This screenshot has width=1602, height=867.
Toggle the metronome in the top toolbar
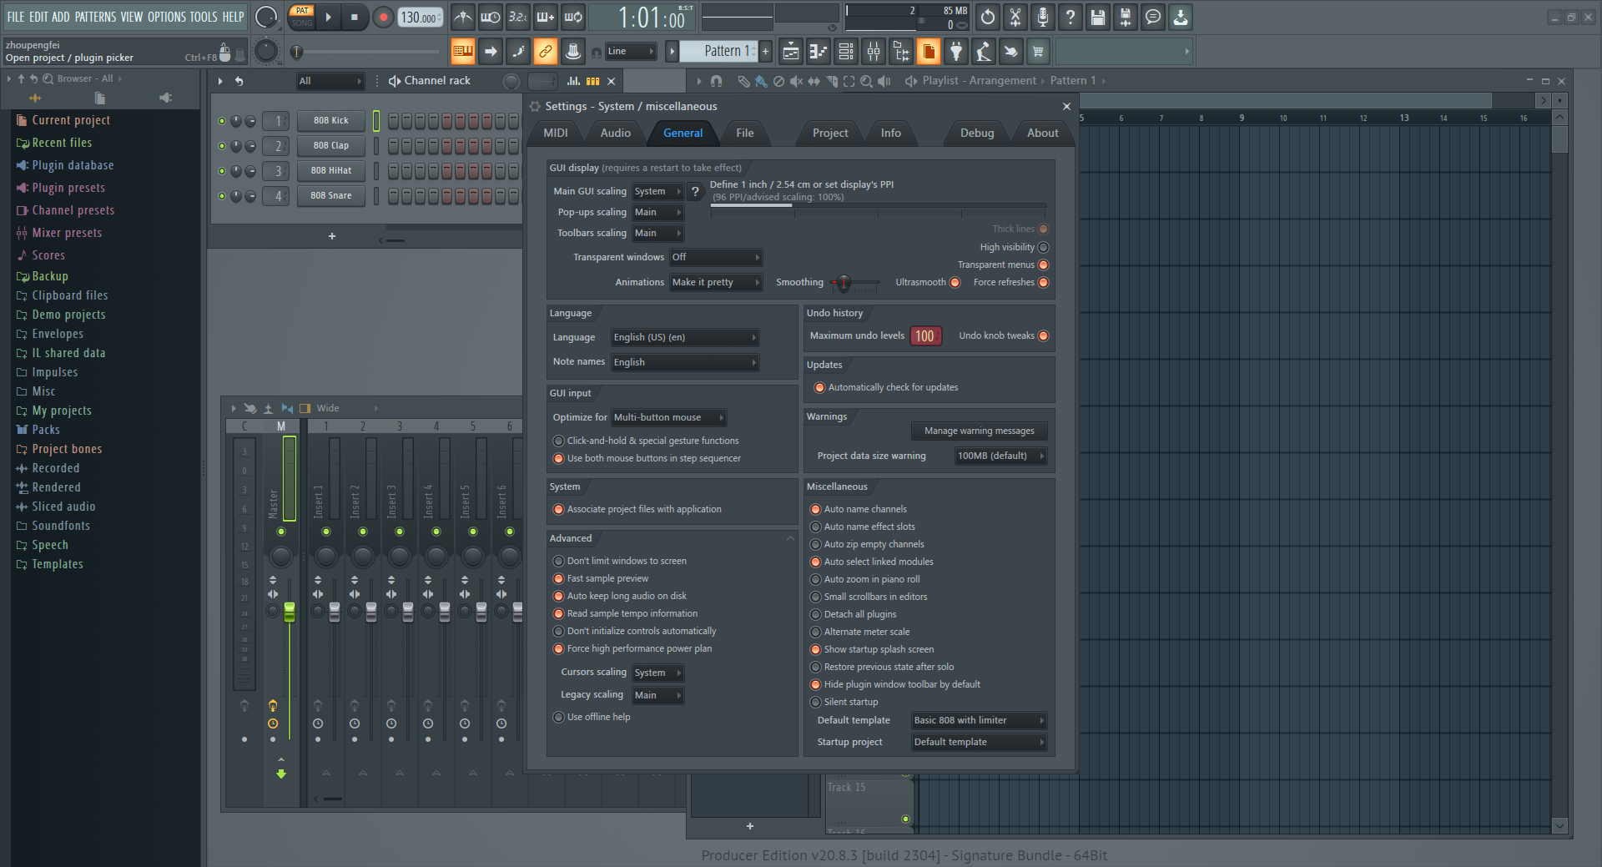point(463,17)
